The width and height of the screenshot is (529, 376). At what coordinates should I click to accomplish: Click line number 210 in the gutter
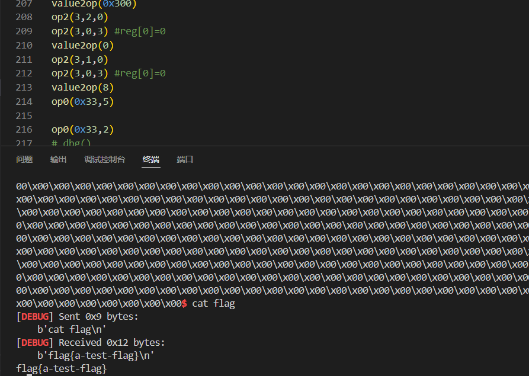coord(24,45)
